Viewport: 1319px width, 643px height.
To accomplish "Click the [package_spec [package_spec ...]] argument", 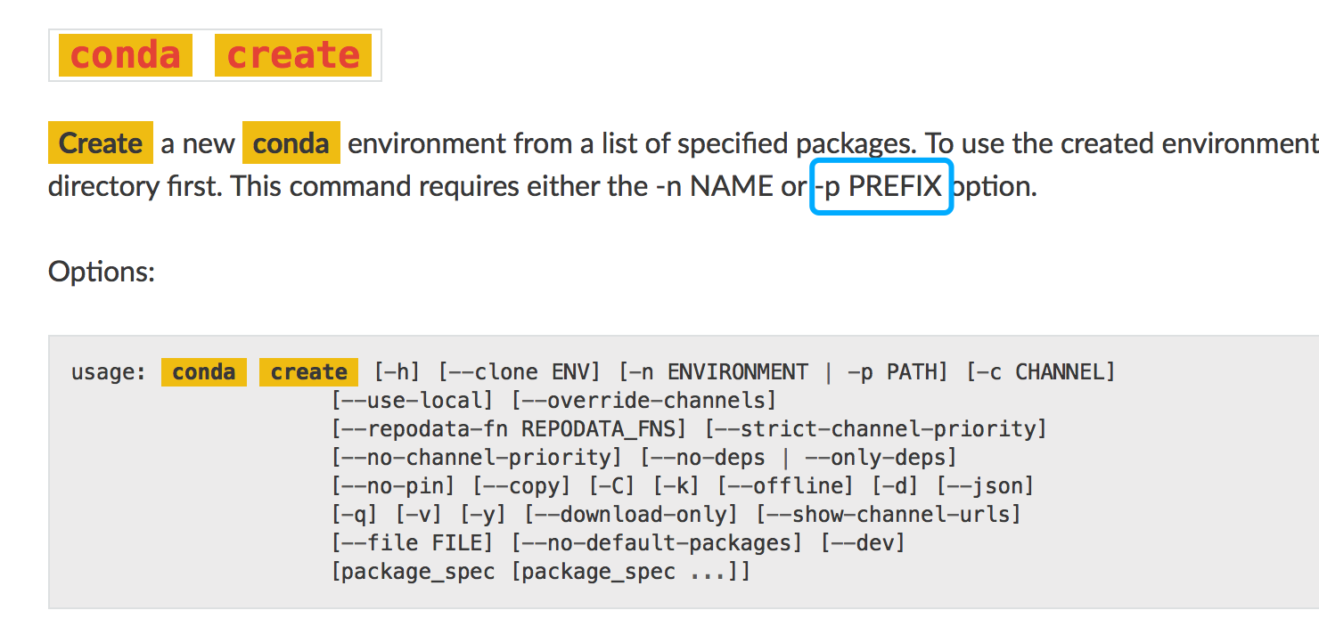I will 541,571.
